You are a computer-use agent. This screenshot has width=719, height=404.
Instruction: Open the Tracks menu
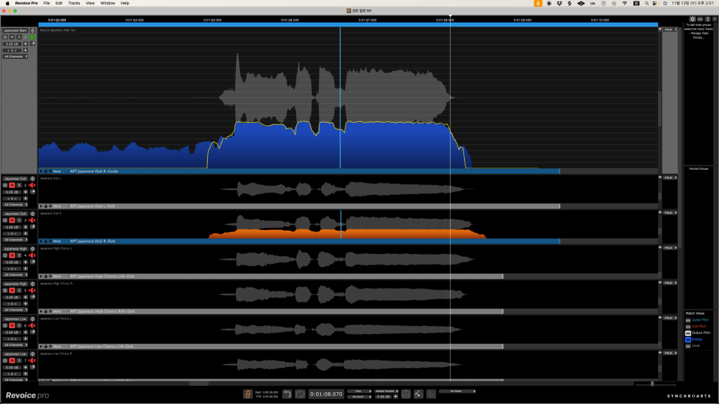tap(74, 4)
